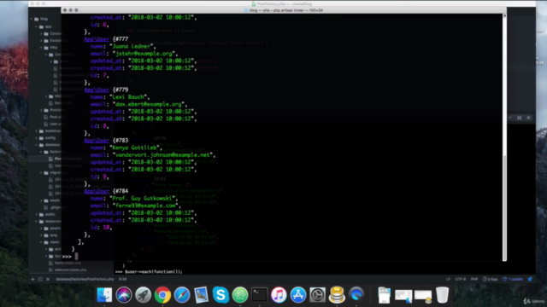Collapse the Atom bottom panel chevron

pyautogui.click(x=510, y=118)
